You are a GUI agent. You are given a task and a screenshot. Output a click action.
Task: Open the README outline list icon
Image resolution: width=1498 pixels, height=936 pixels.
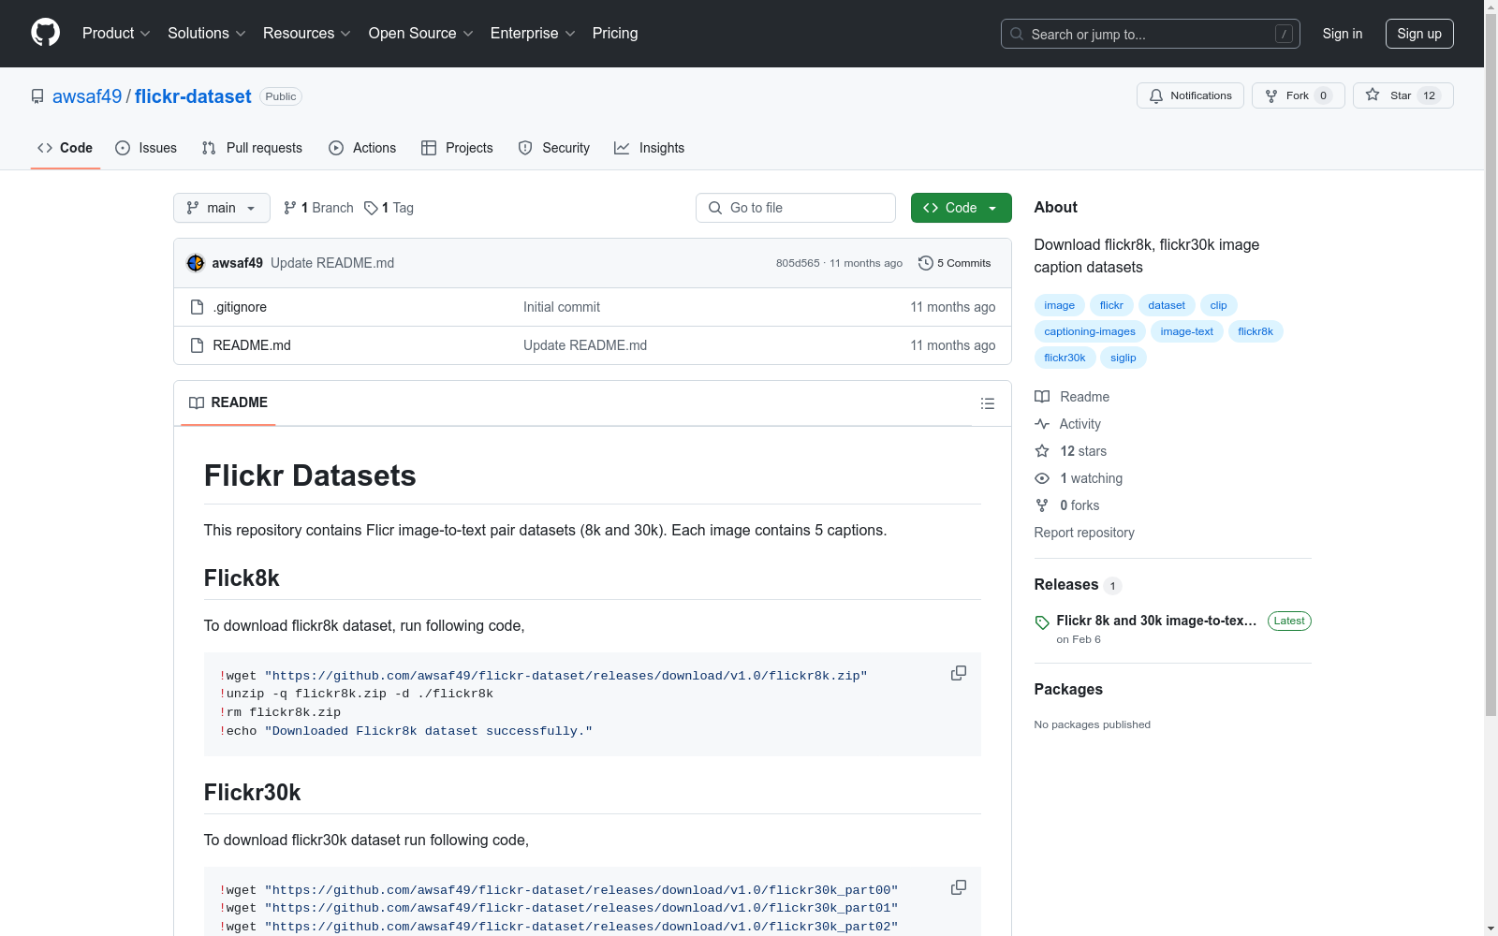click(987, 403)
